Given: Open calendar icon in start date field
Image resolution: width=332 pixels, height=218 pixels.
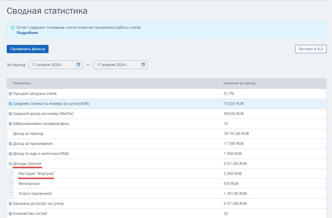Looking at the screenshot, I should point(78,65).
